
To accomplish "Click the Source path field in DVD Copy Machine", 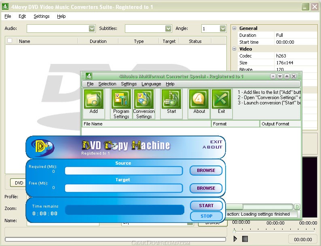I will click(124, 171).
